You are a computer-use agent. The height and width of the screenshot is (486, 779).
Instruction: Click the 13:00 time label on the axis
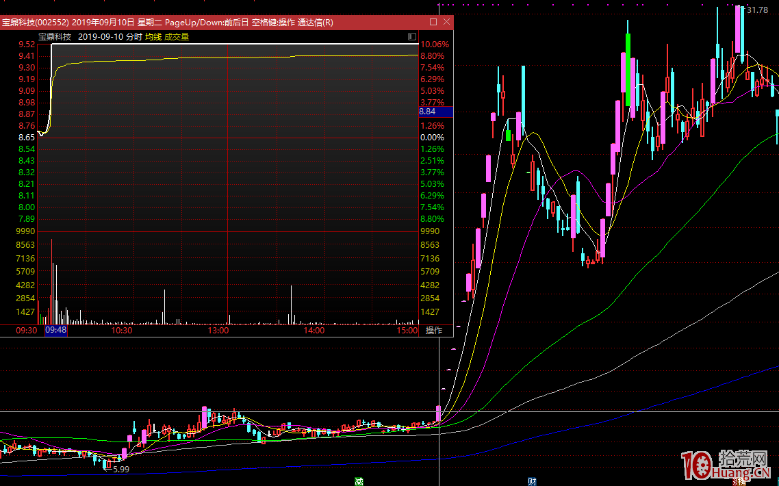(x=218, y=331)
